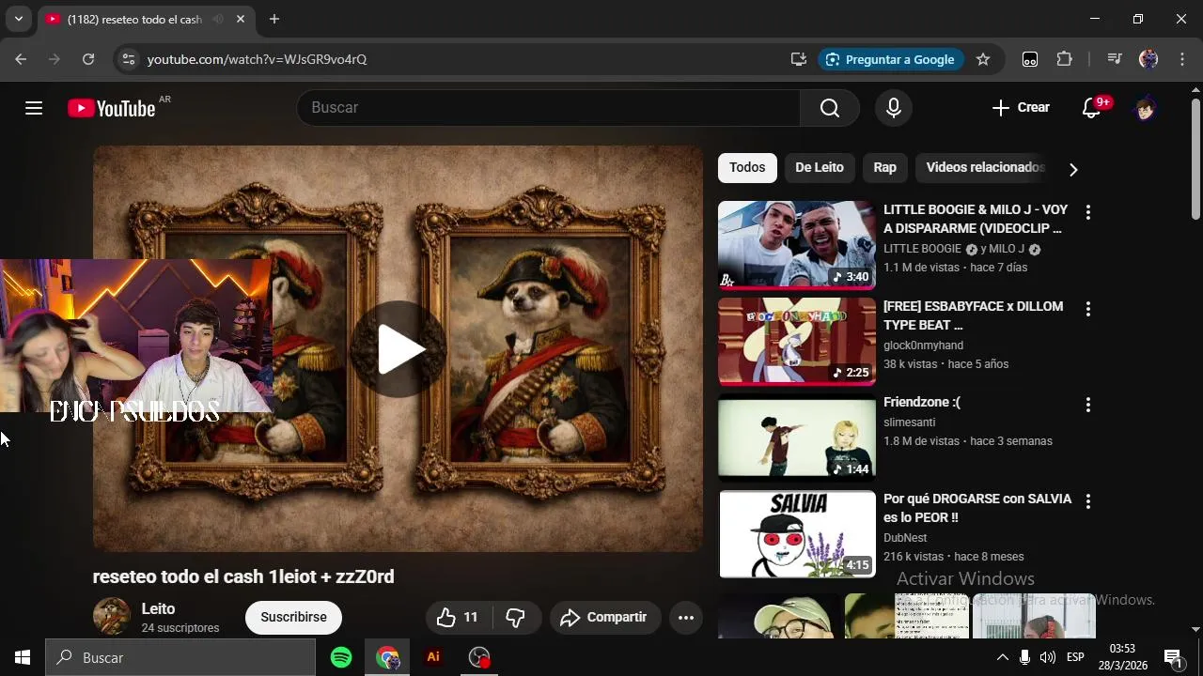The height and width of the screenshot is (676, 1203).
Task: Open the Windows notification center
Action: (x=1173, y=657)
